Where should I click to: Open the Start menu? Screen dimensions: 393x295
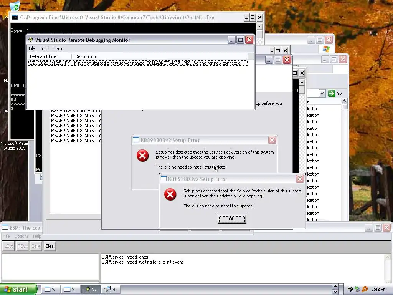click(18, 289)
